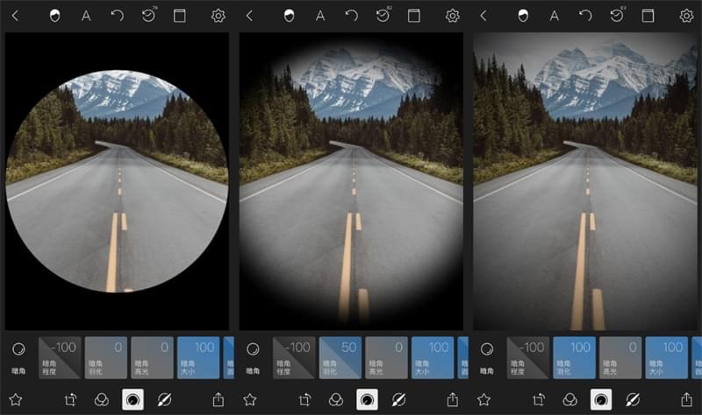
Task: Tap crop tool in left panel bottom bar
Action: 72,399
